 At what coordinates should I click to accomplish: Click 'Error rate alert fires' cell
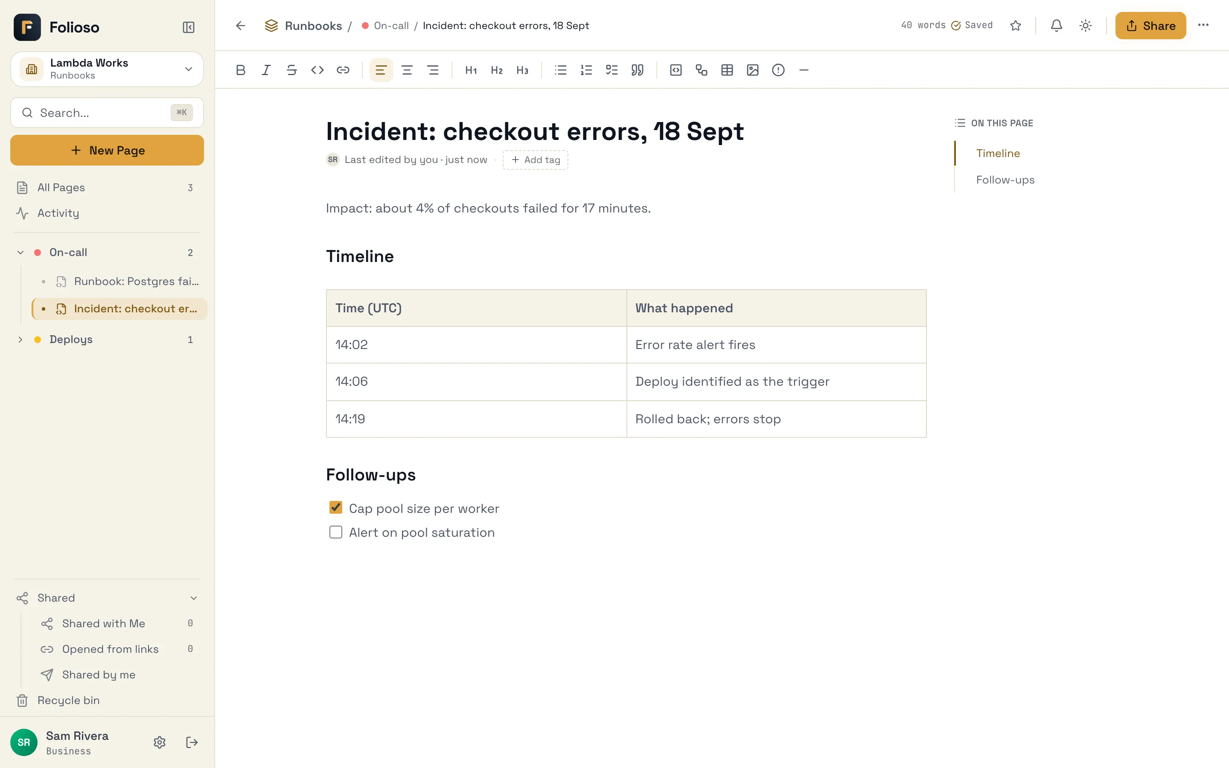coord(777,344)
